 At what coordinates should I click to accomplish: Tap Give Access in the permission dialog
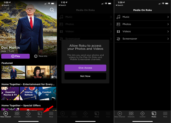[x=85, y=68]
